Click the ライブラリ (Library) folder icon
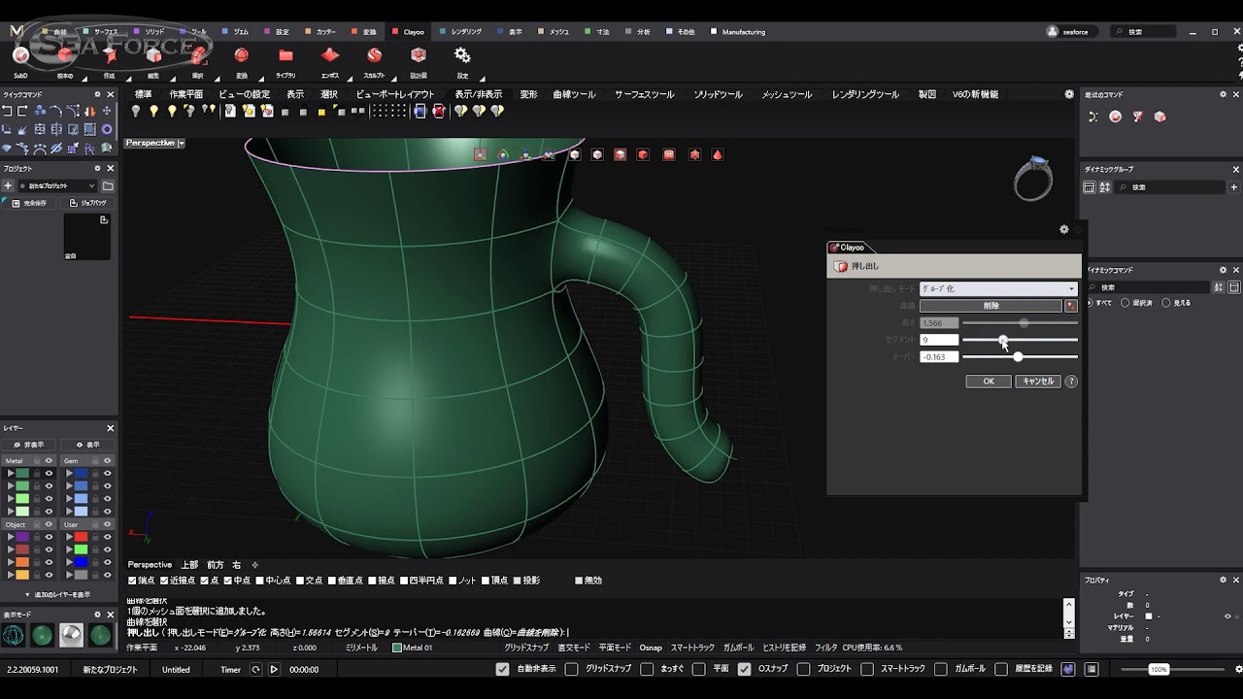The width and height of the screenshot is (1243, 699). coord(286,56)
